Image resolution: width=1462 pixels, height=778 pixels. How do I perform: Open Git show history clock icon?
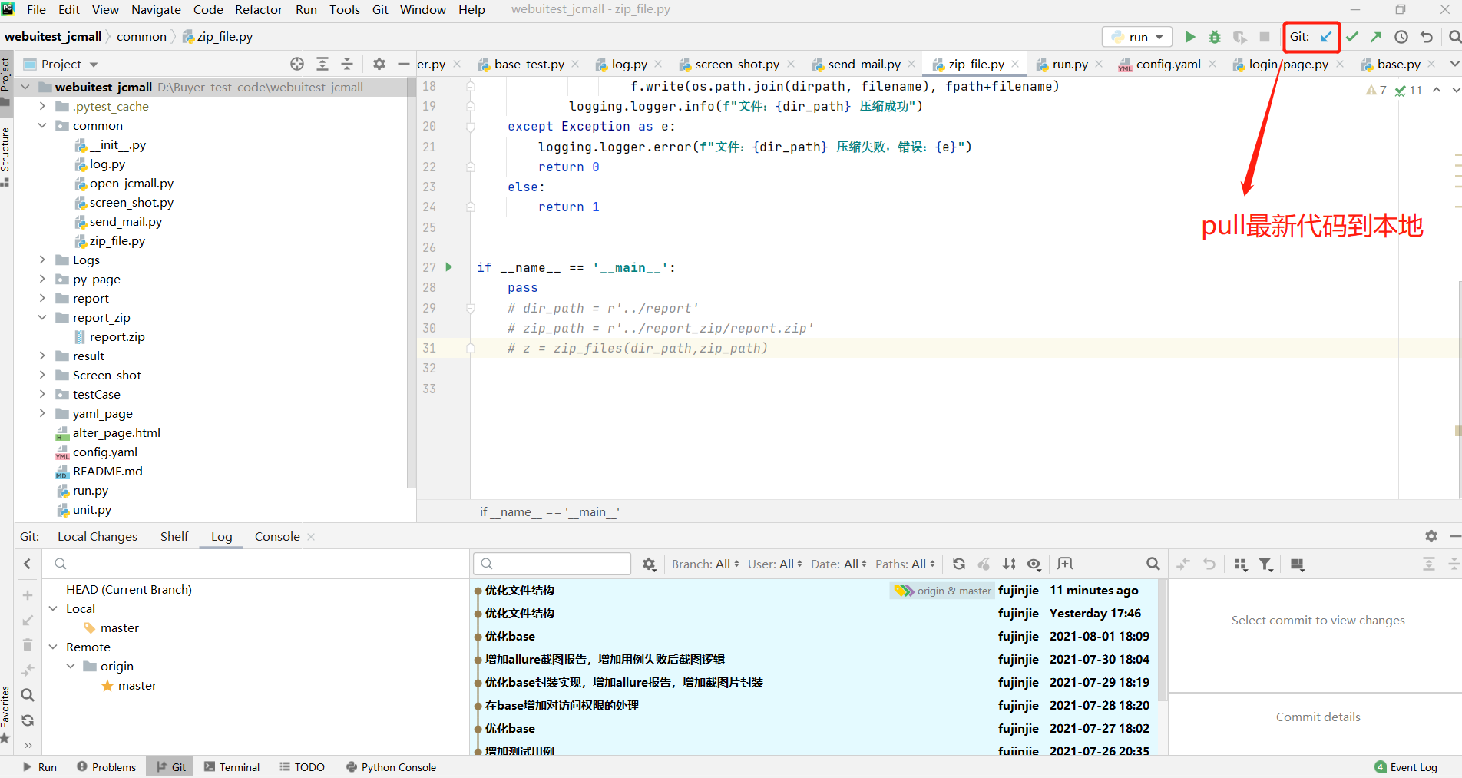pos(1401,37)
